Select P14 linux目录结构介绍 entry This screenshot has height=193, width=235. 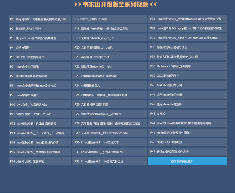pos(40,142)
